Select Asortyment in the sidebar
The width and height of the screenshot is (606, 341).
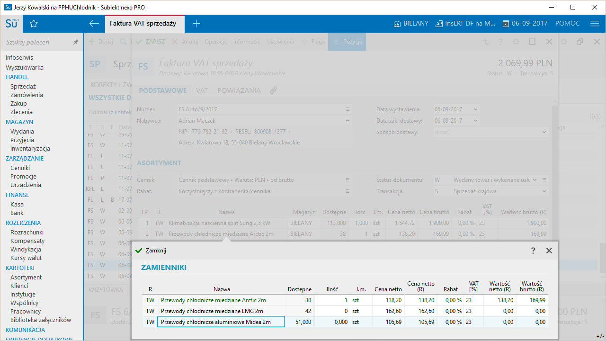point(26,278)
